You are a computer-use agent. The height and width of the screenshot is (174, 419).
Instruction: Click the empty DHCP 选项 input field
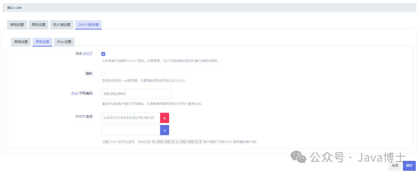point(130,130)
